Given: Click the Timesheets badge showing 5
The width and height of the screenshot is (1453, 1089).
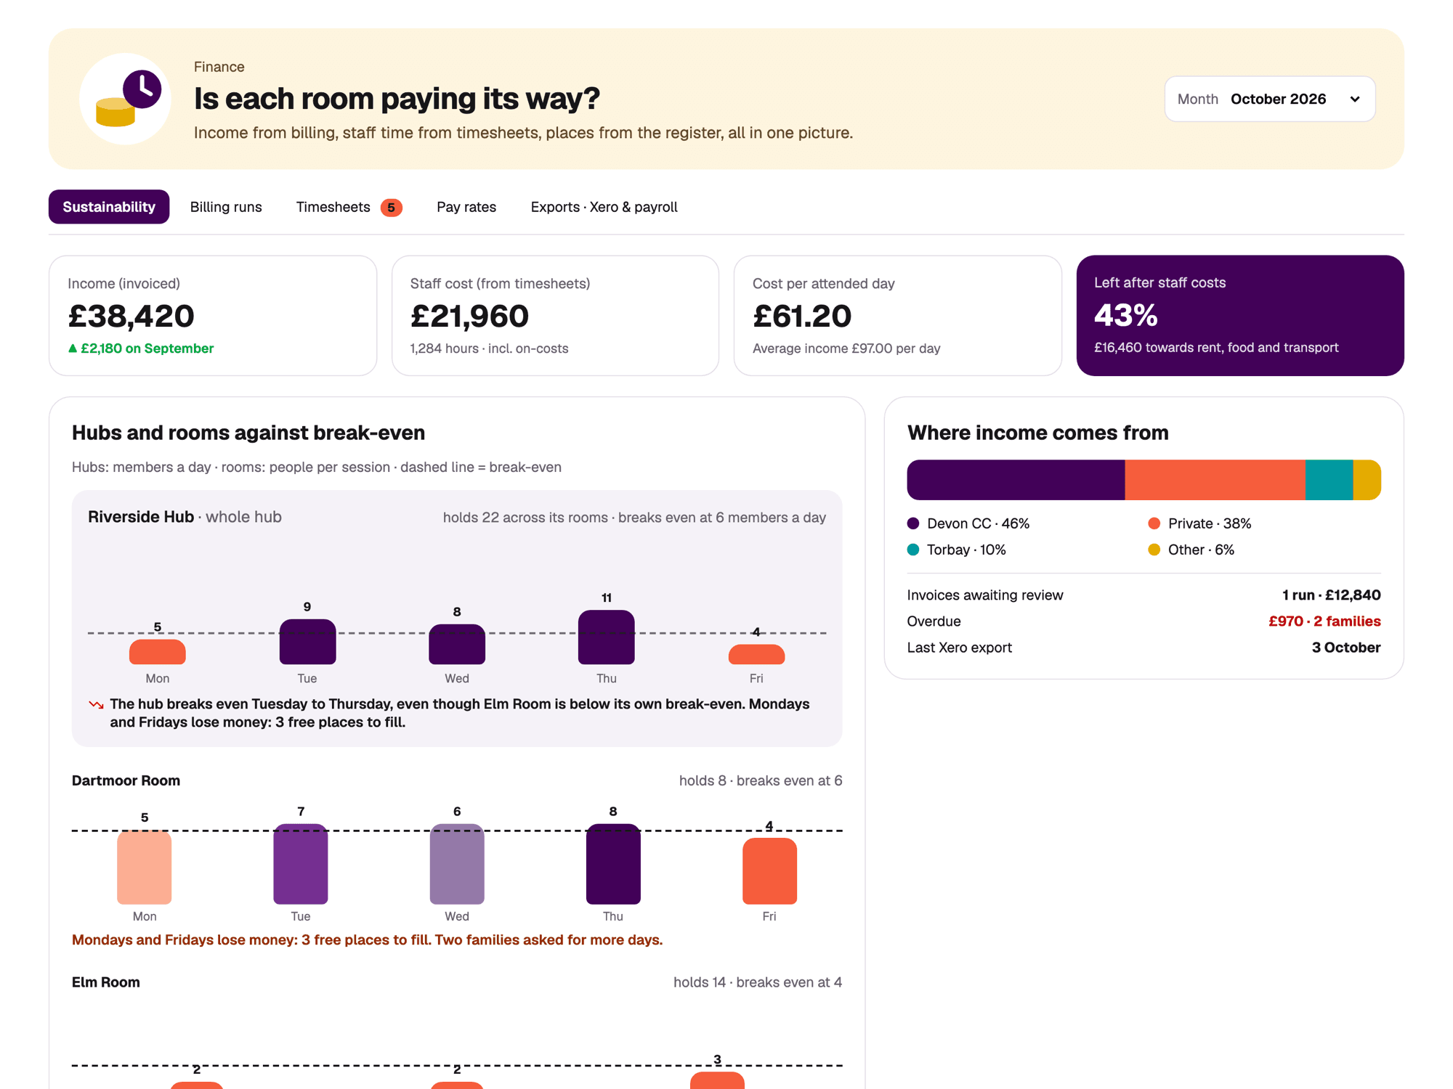Looking at the screenshot, I should tap(391, 208).
